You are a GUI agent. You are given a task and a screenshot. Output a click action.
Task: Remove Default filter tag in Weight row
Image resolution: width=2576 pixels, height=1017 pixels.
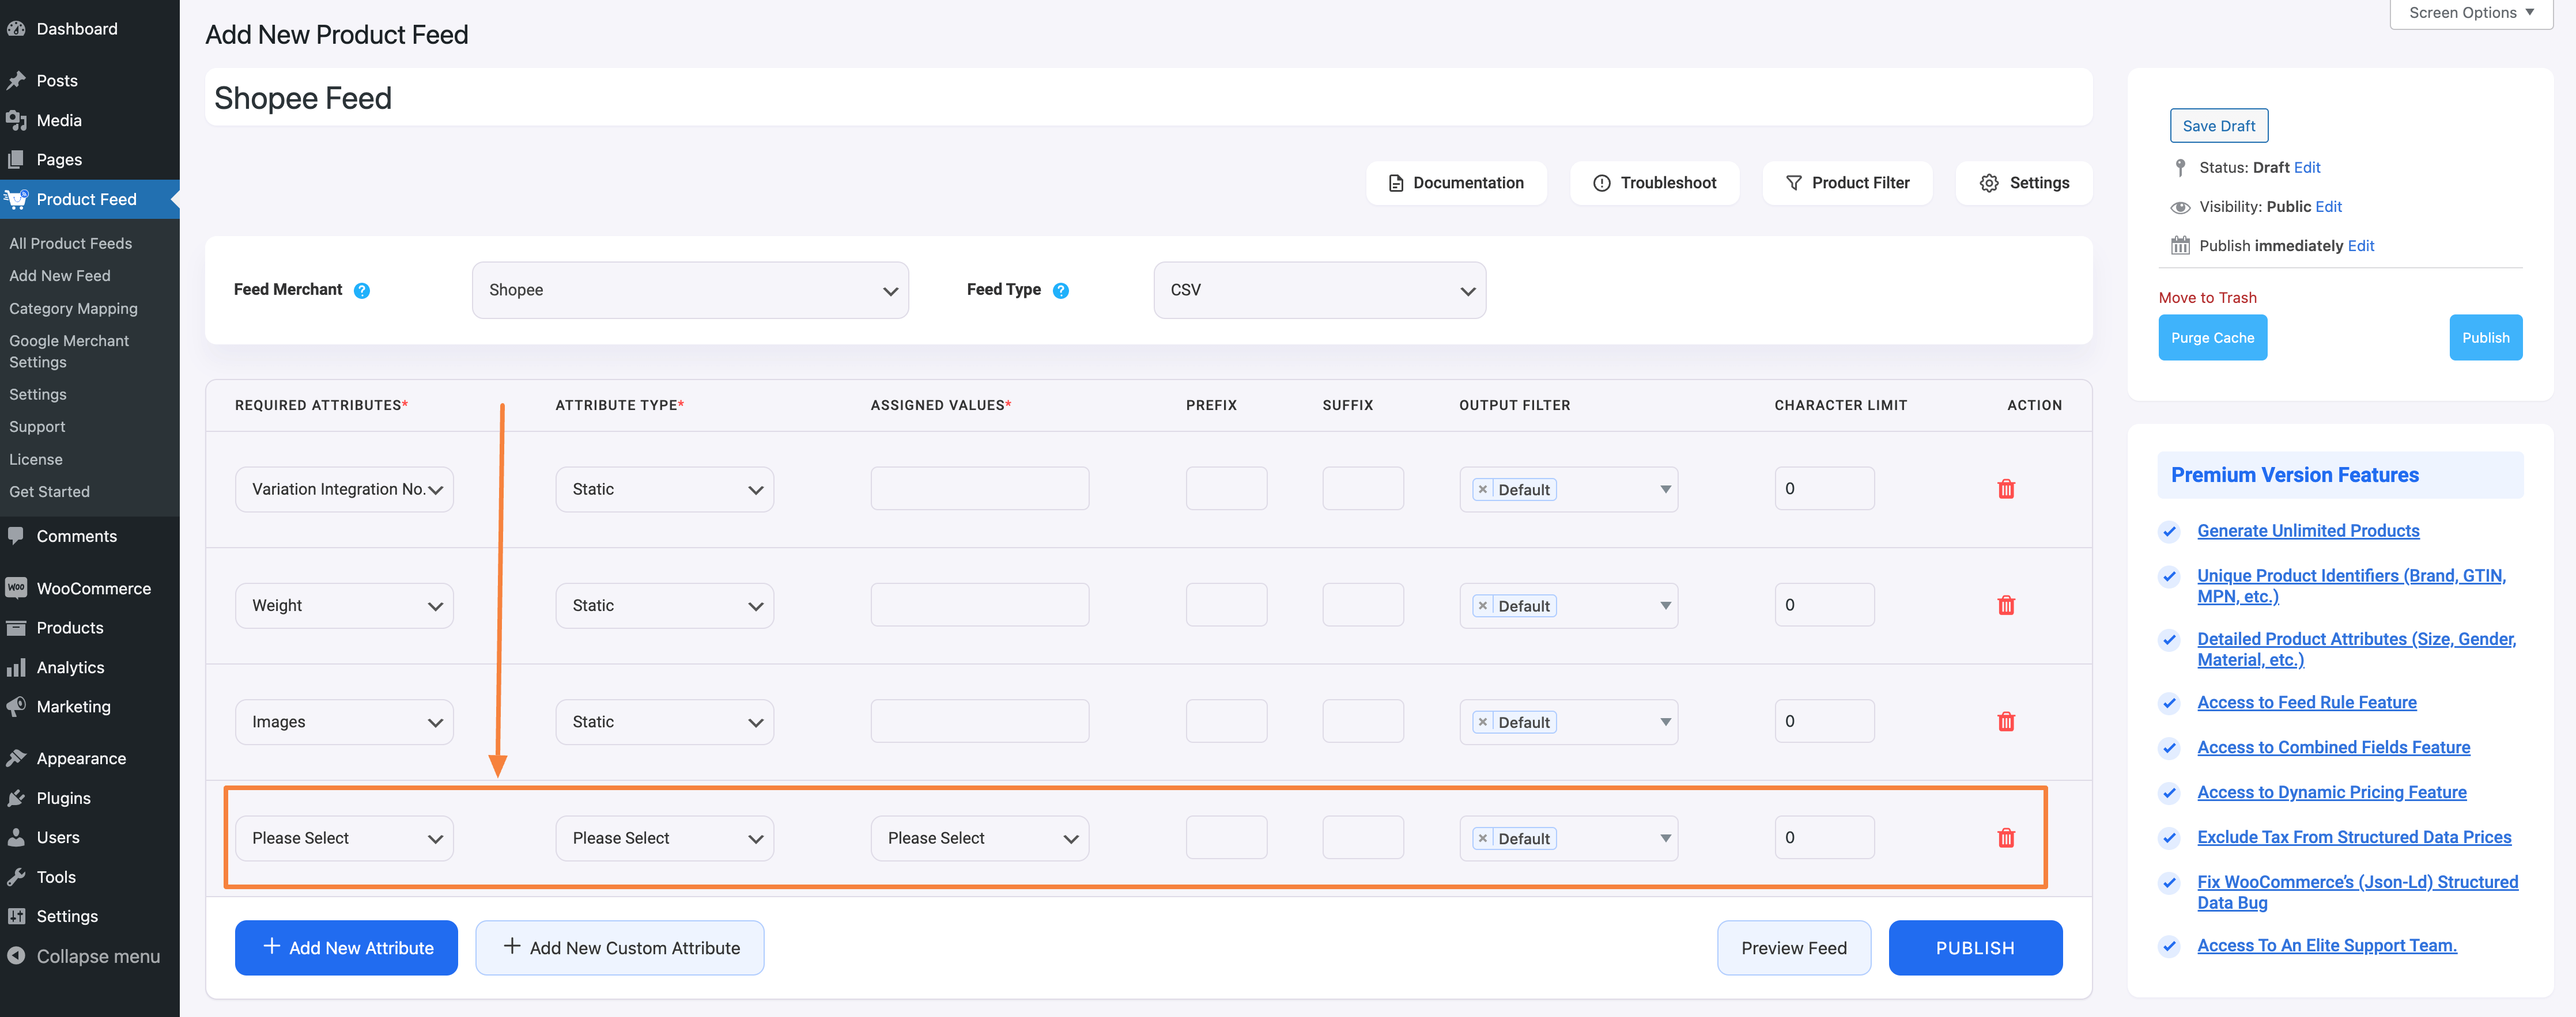coord(1483,605)
